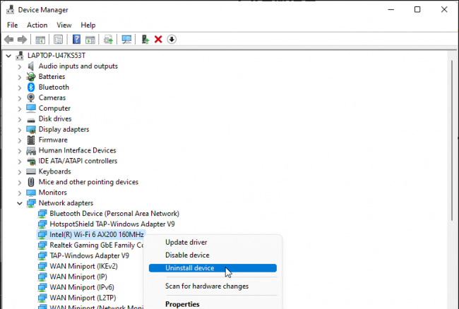
Task: Select Bluetooth Device (Personal Area Network)
Action: (x=114, y=213)
